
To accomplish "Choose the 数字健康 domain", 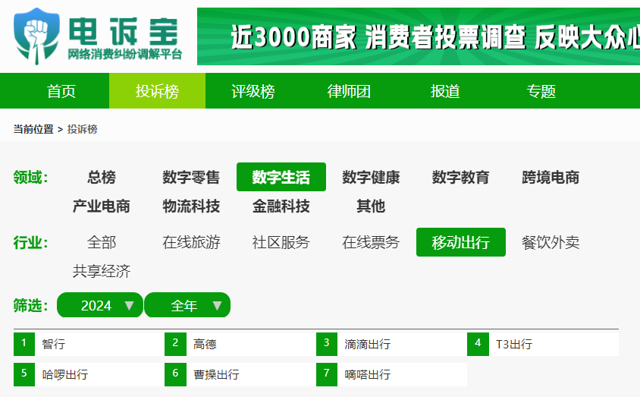I will click(x=371, y=178).
